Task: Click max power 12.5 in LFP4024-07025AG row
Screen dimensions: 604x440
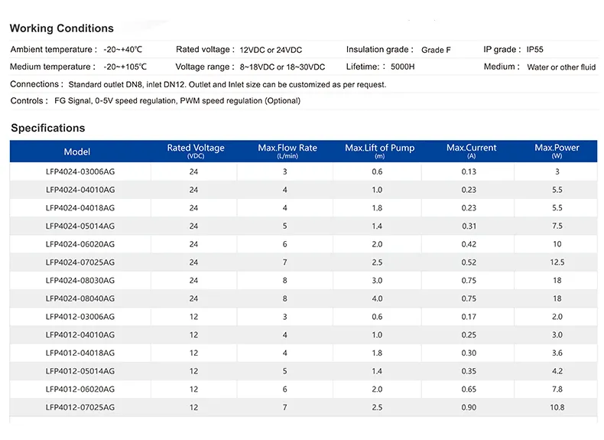Action: click(x=557, y=262)
